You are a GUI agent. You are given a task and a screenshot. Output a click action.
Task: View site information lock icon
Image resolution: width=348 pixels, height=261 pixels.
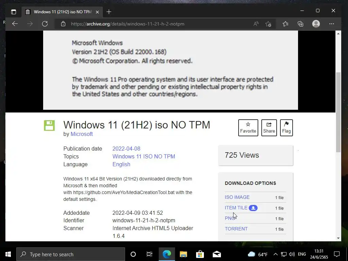[x=63, y=24]
